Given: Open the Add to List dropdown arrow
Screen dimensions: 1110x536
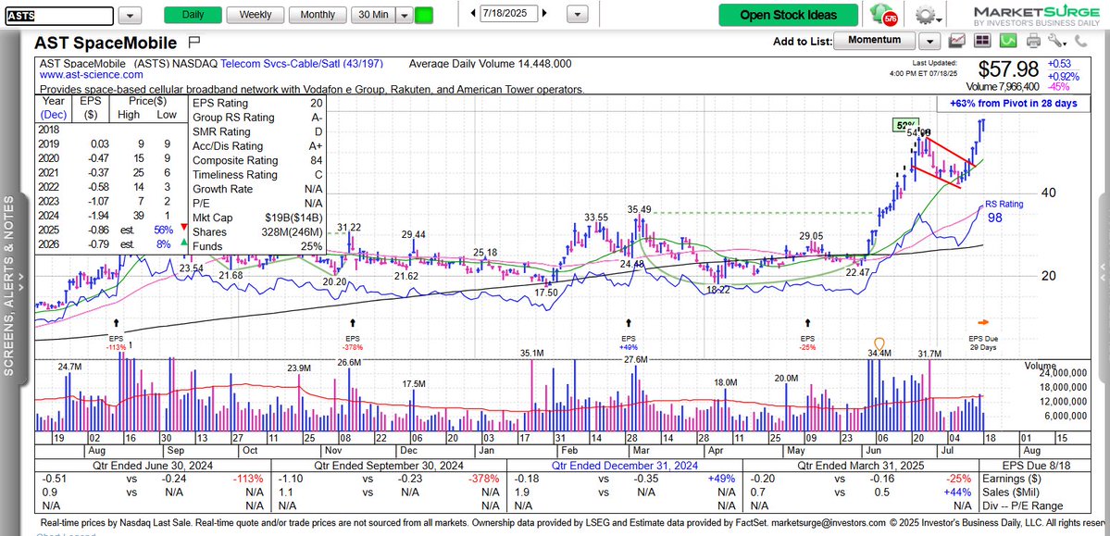Looking at the screenshot, I should click(x=929, y=41).
